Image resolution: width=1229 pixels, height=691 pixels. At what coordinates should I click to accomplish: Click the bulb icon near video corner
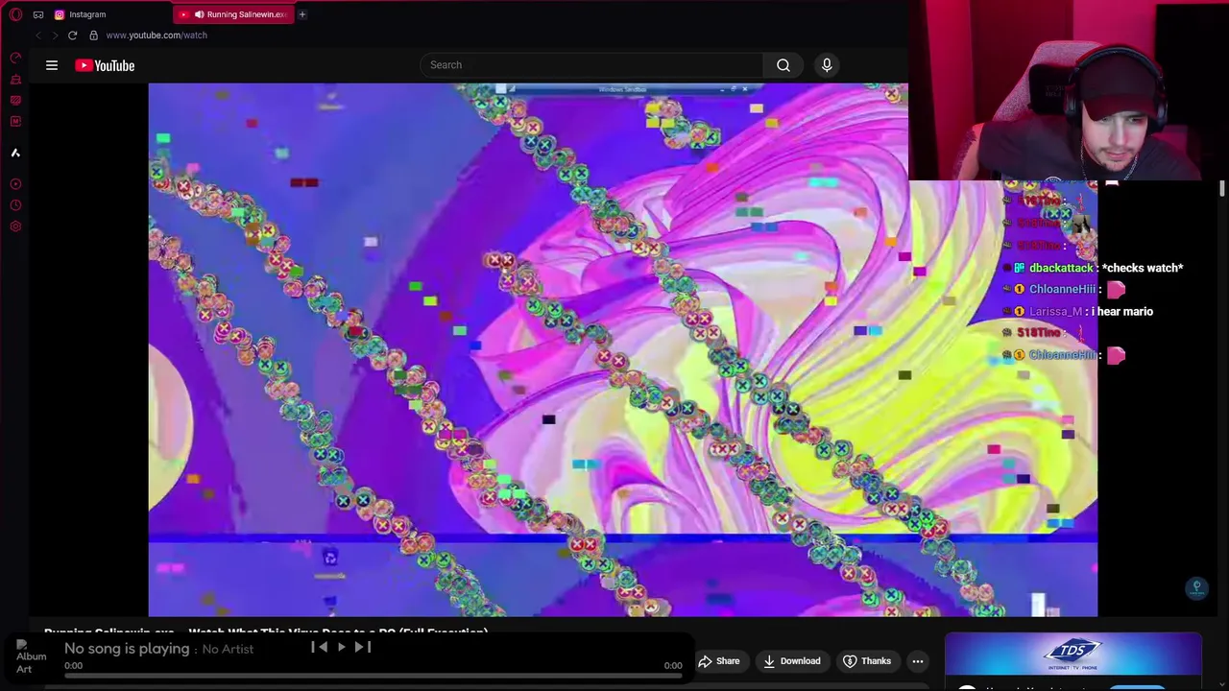pos(1196,588)
